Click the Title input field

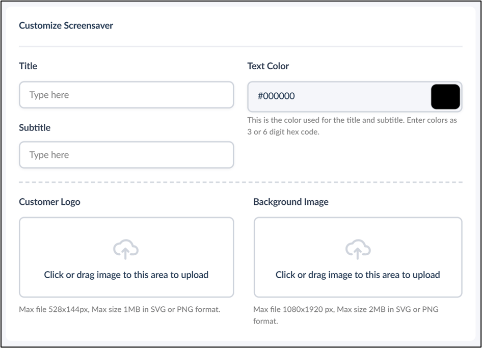click(126, 95)
